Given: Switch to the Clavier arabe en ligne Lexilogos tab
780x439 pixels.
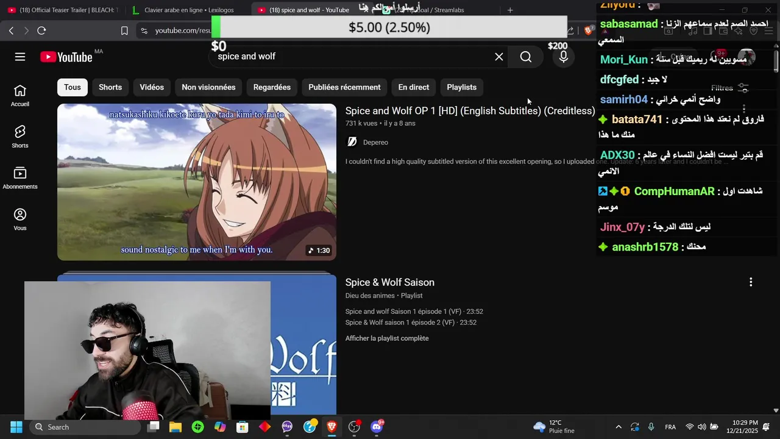Looking at the screenshot, I should tap(188, 10).
